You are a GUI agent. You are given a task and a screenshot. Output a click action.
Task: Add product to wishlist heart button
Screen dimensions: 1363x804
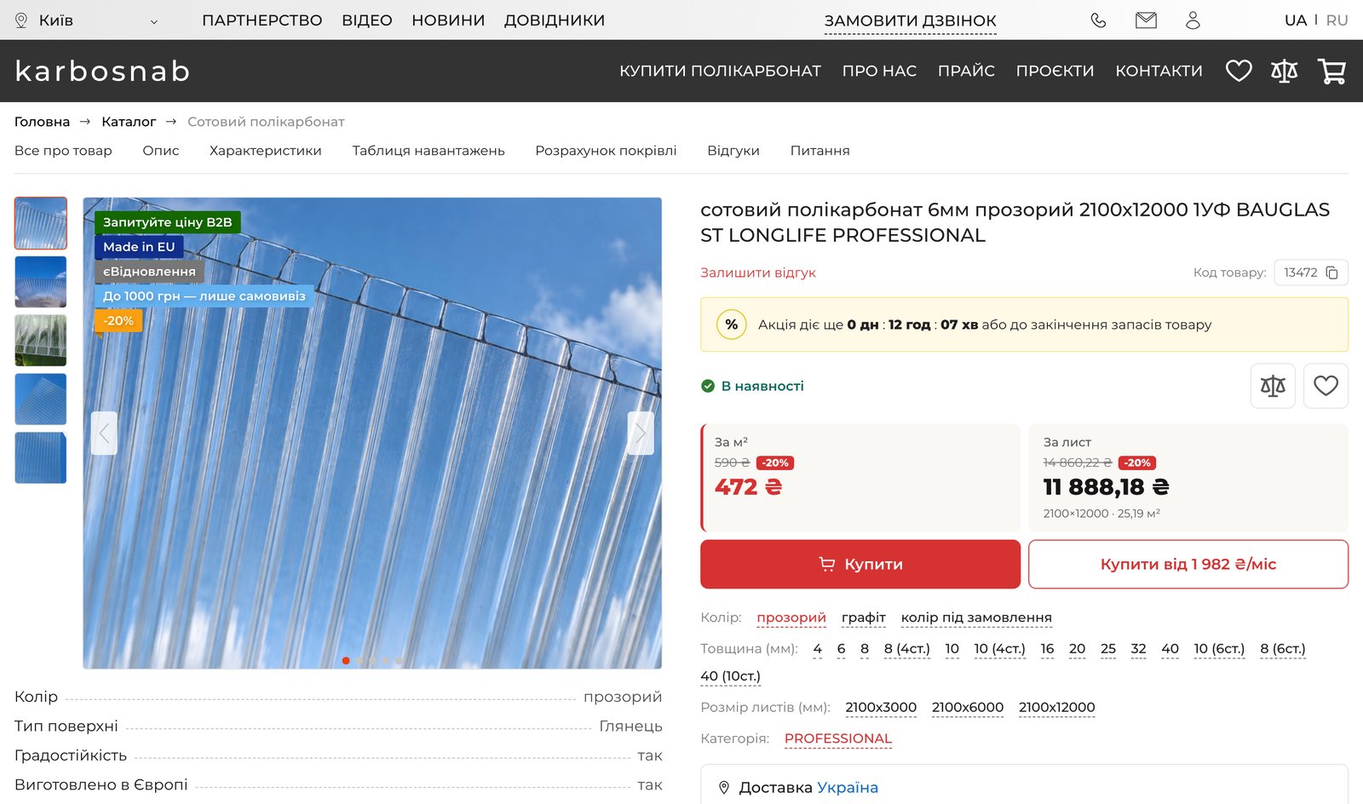click(x=1326, y=386)
